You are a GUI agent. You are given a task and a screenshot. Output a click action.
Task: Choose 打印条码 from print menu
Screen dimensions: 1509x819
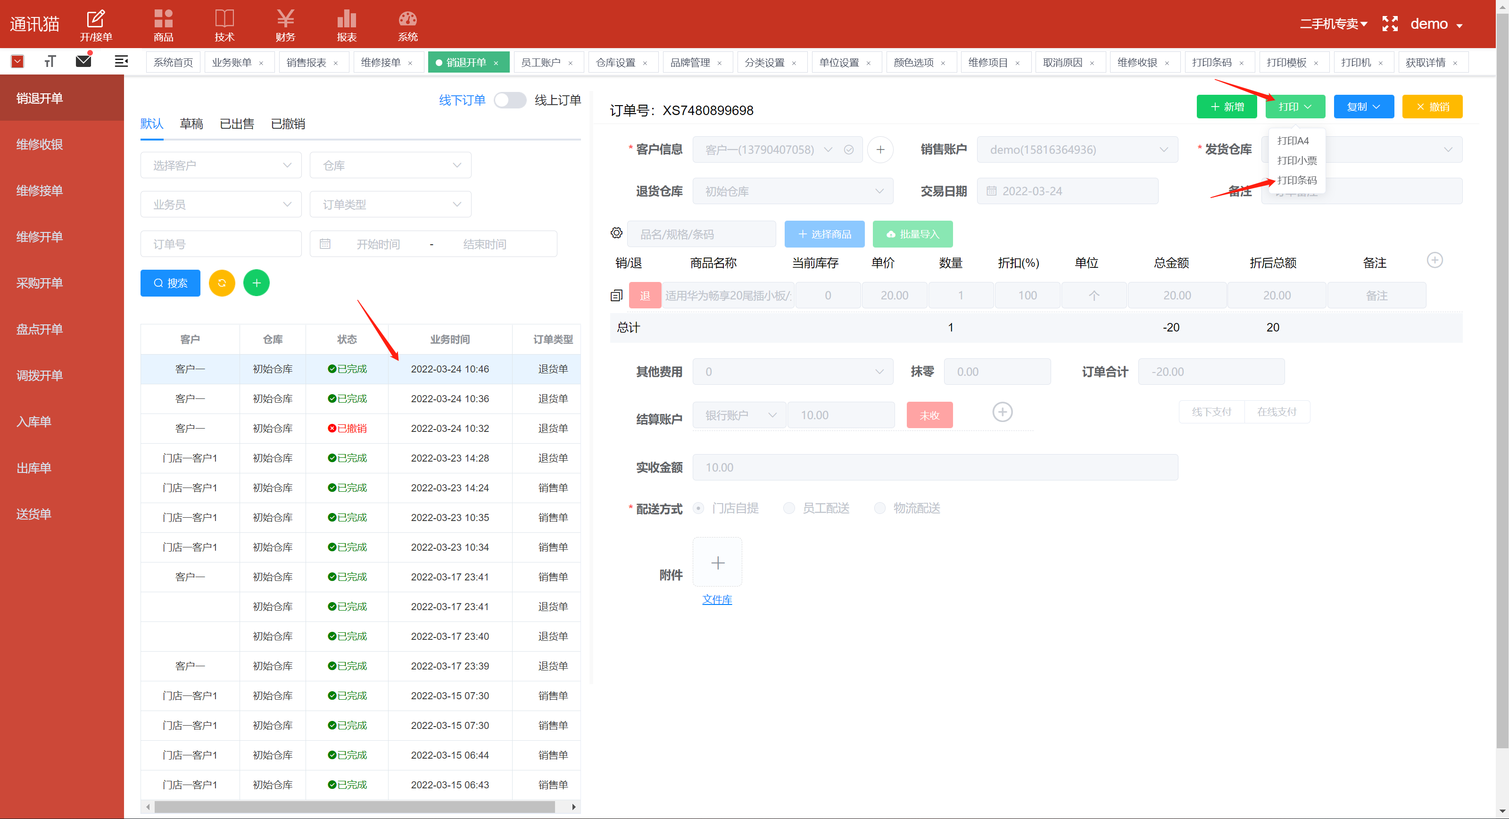coord(1296,180)
